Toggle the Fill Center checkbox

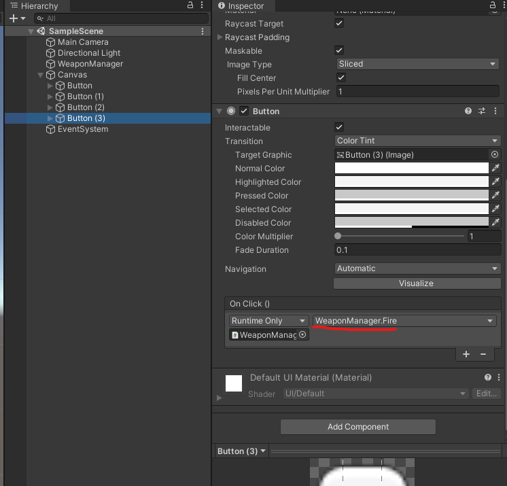click(340, 77)
